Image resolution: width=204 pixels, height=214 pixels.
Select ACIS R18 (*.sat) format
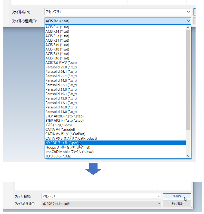tap(115, 49)
